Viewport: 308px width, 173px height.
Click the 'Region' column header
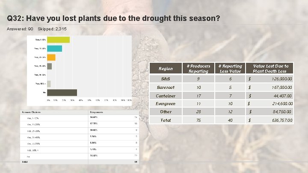[166, 68]
